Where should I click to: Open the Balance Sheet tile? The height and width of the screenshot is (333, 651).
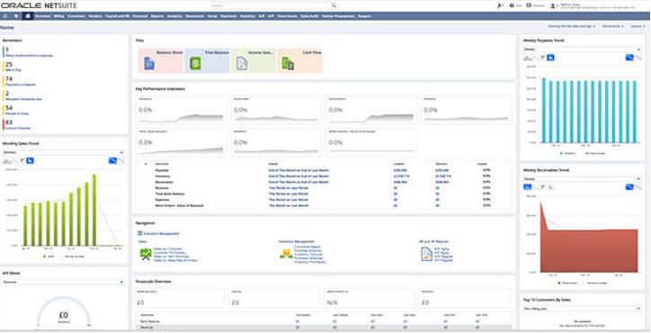click(x=161, y=60)
